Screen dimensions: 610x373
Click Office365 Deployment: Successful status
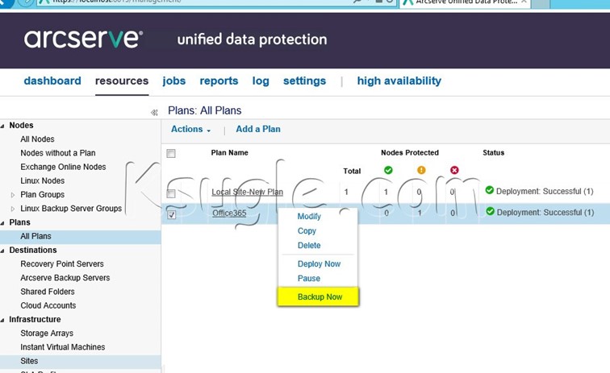(545, 213)
